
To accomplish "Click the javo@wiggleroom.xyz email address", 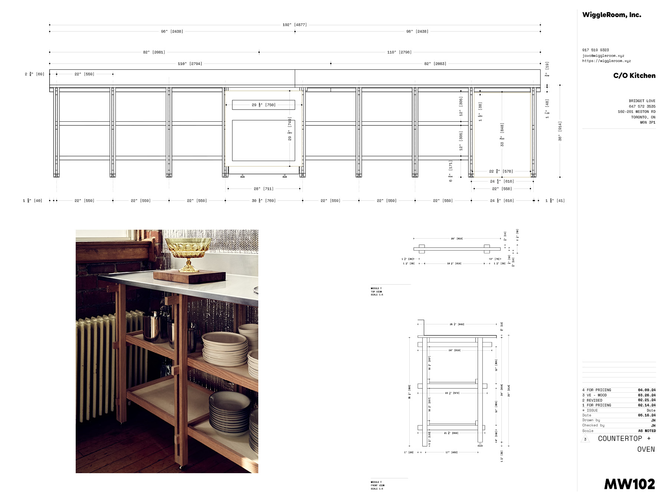I will [603, 56].
